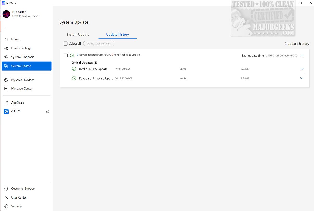Click the Keyboard Firmware Upd... name
The width and height of the screenshot is (314, 211).
(96, 78)
